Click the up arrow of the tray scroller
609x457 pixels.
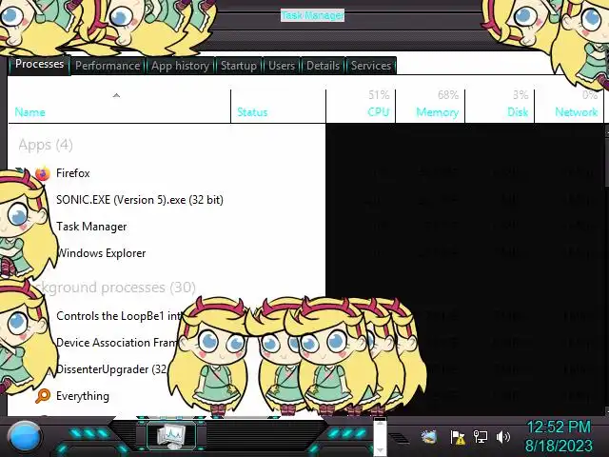[380, 423]
